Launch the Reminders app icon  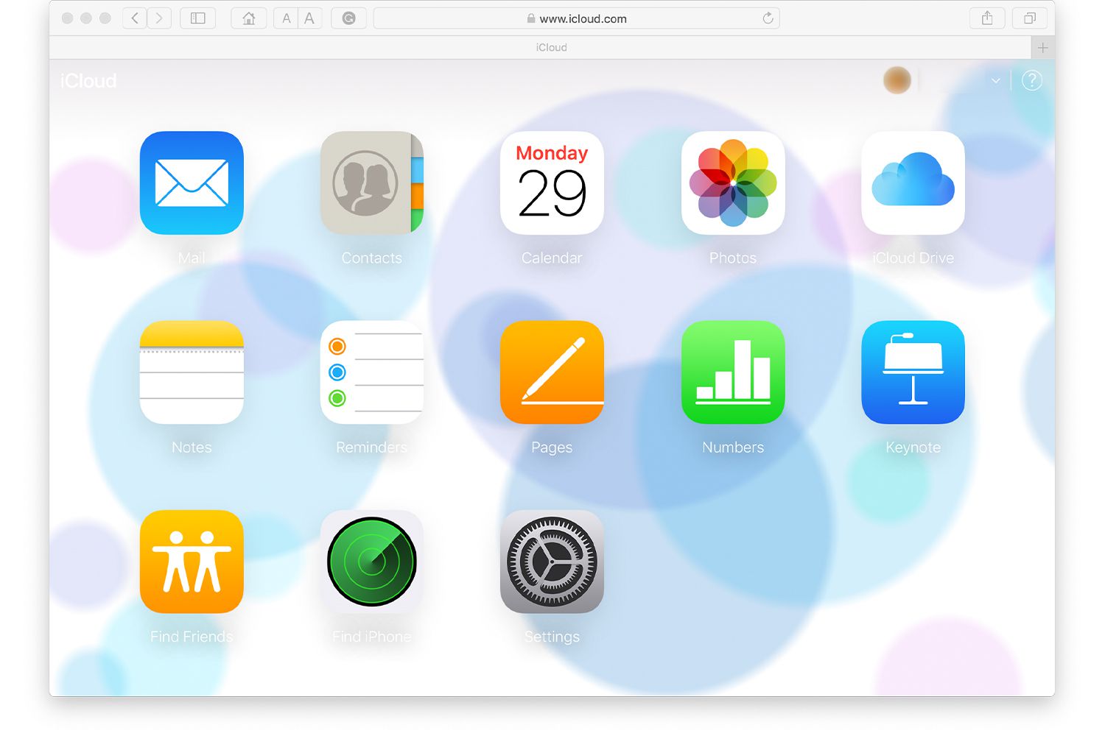click(372, 372)
